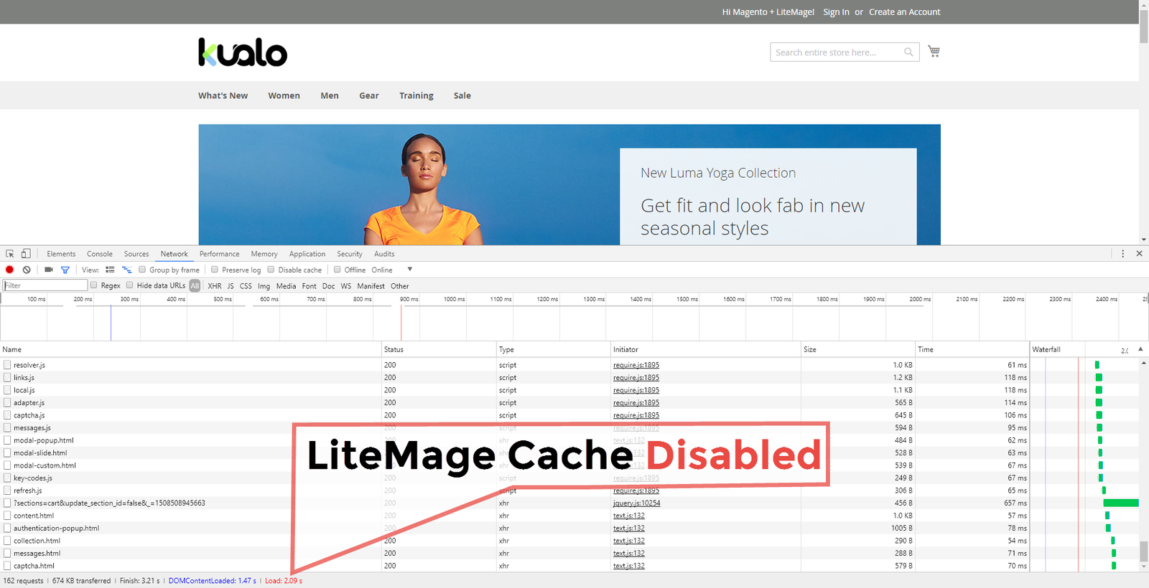Filter requests by Other
Screen dimensions: 1149x588
pyautogui.click(x=400, y=286)
